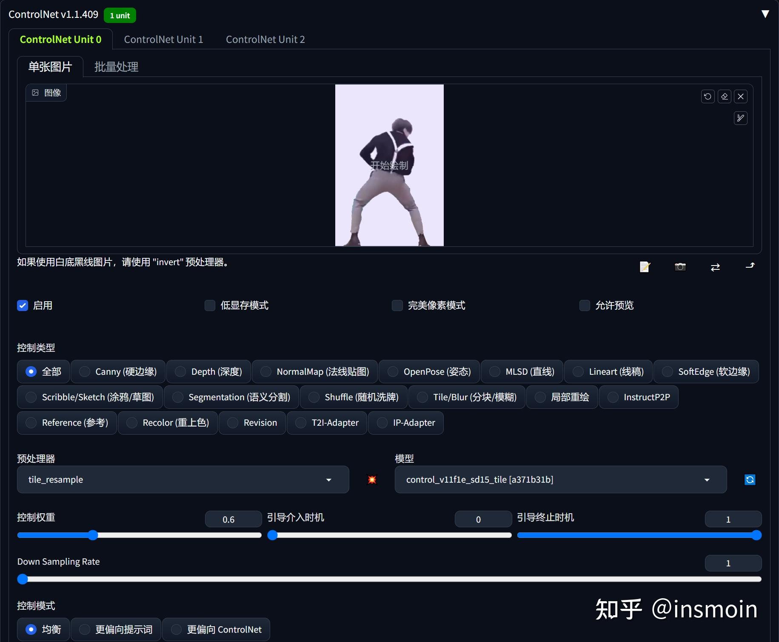Select the OpenPose 姿态 control type

pos(428,371)
